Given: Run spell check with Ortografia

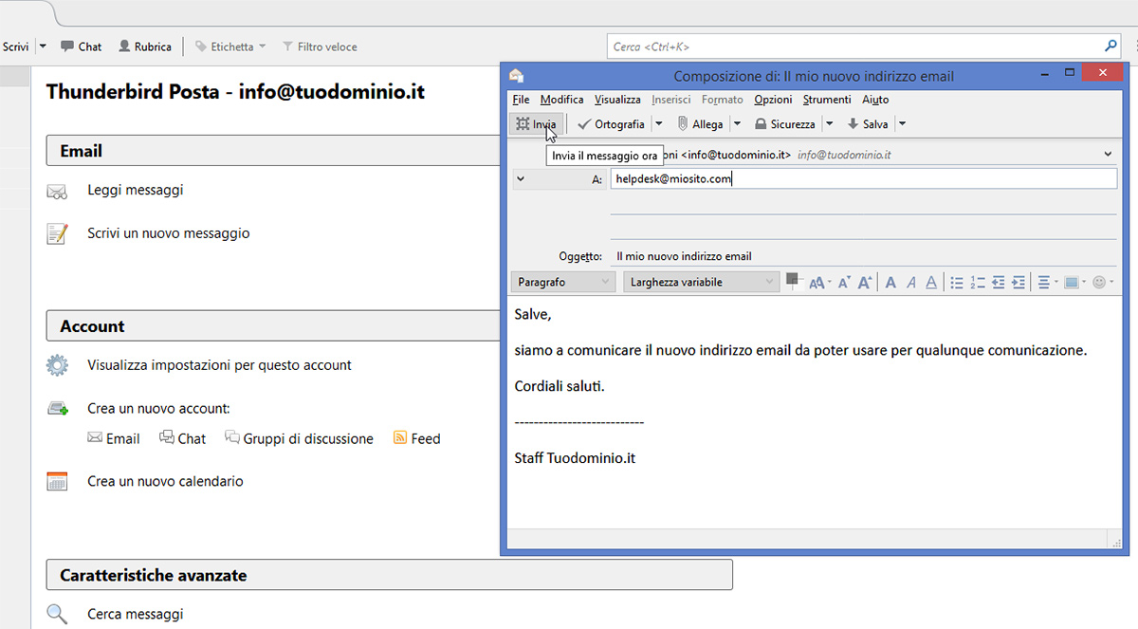Looking at the screenshot, I should pos(611,124).
